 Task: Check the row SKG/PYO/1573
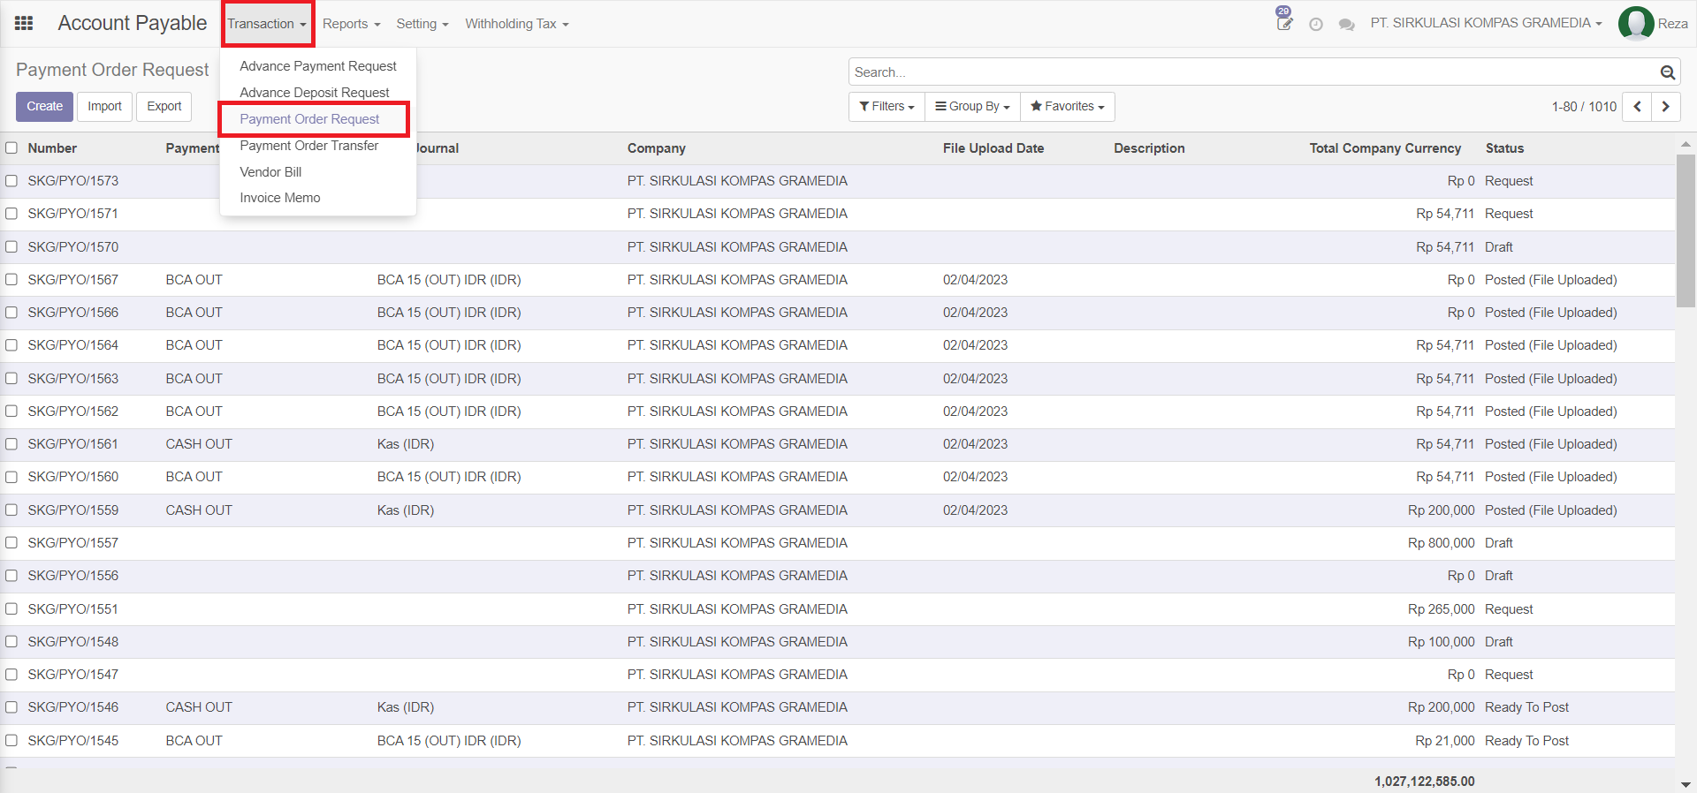(x=11, y=181)
